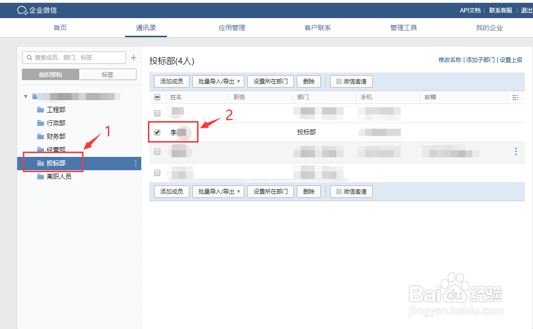Check the select-all checkbox in the table header
Image resolution: width=533 pixels, height=329 pixels.
(157, 97)
